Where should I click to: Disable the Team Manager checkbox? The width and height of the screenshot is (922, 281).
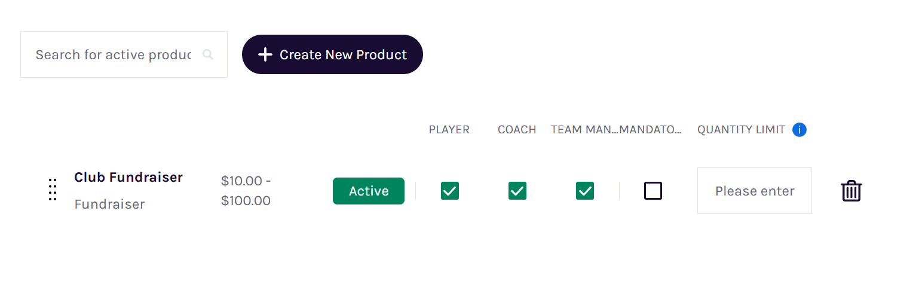[x=585, y=191]
